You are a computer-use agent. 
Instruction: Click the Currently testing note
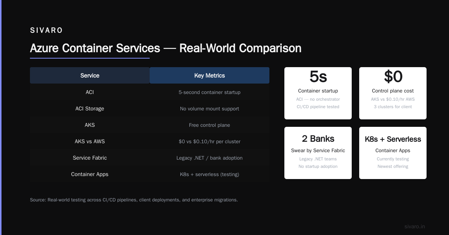393,159
